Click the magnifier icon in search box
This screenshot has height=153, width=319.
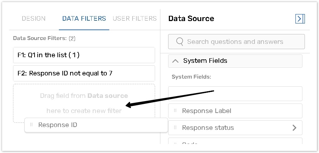[x=179, y=42]
